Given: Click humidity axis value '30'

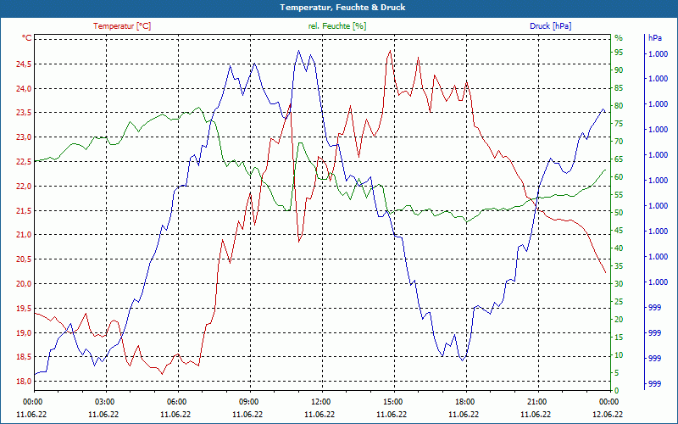Looking at the screenshot, I should point(619,284).
